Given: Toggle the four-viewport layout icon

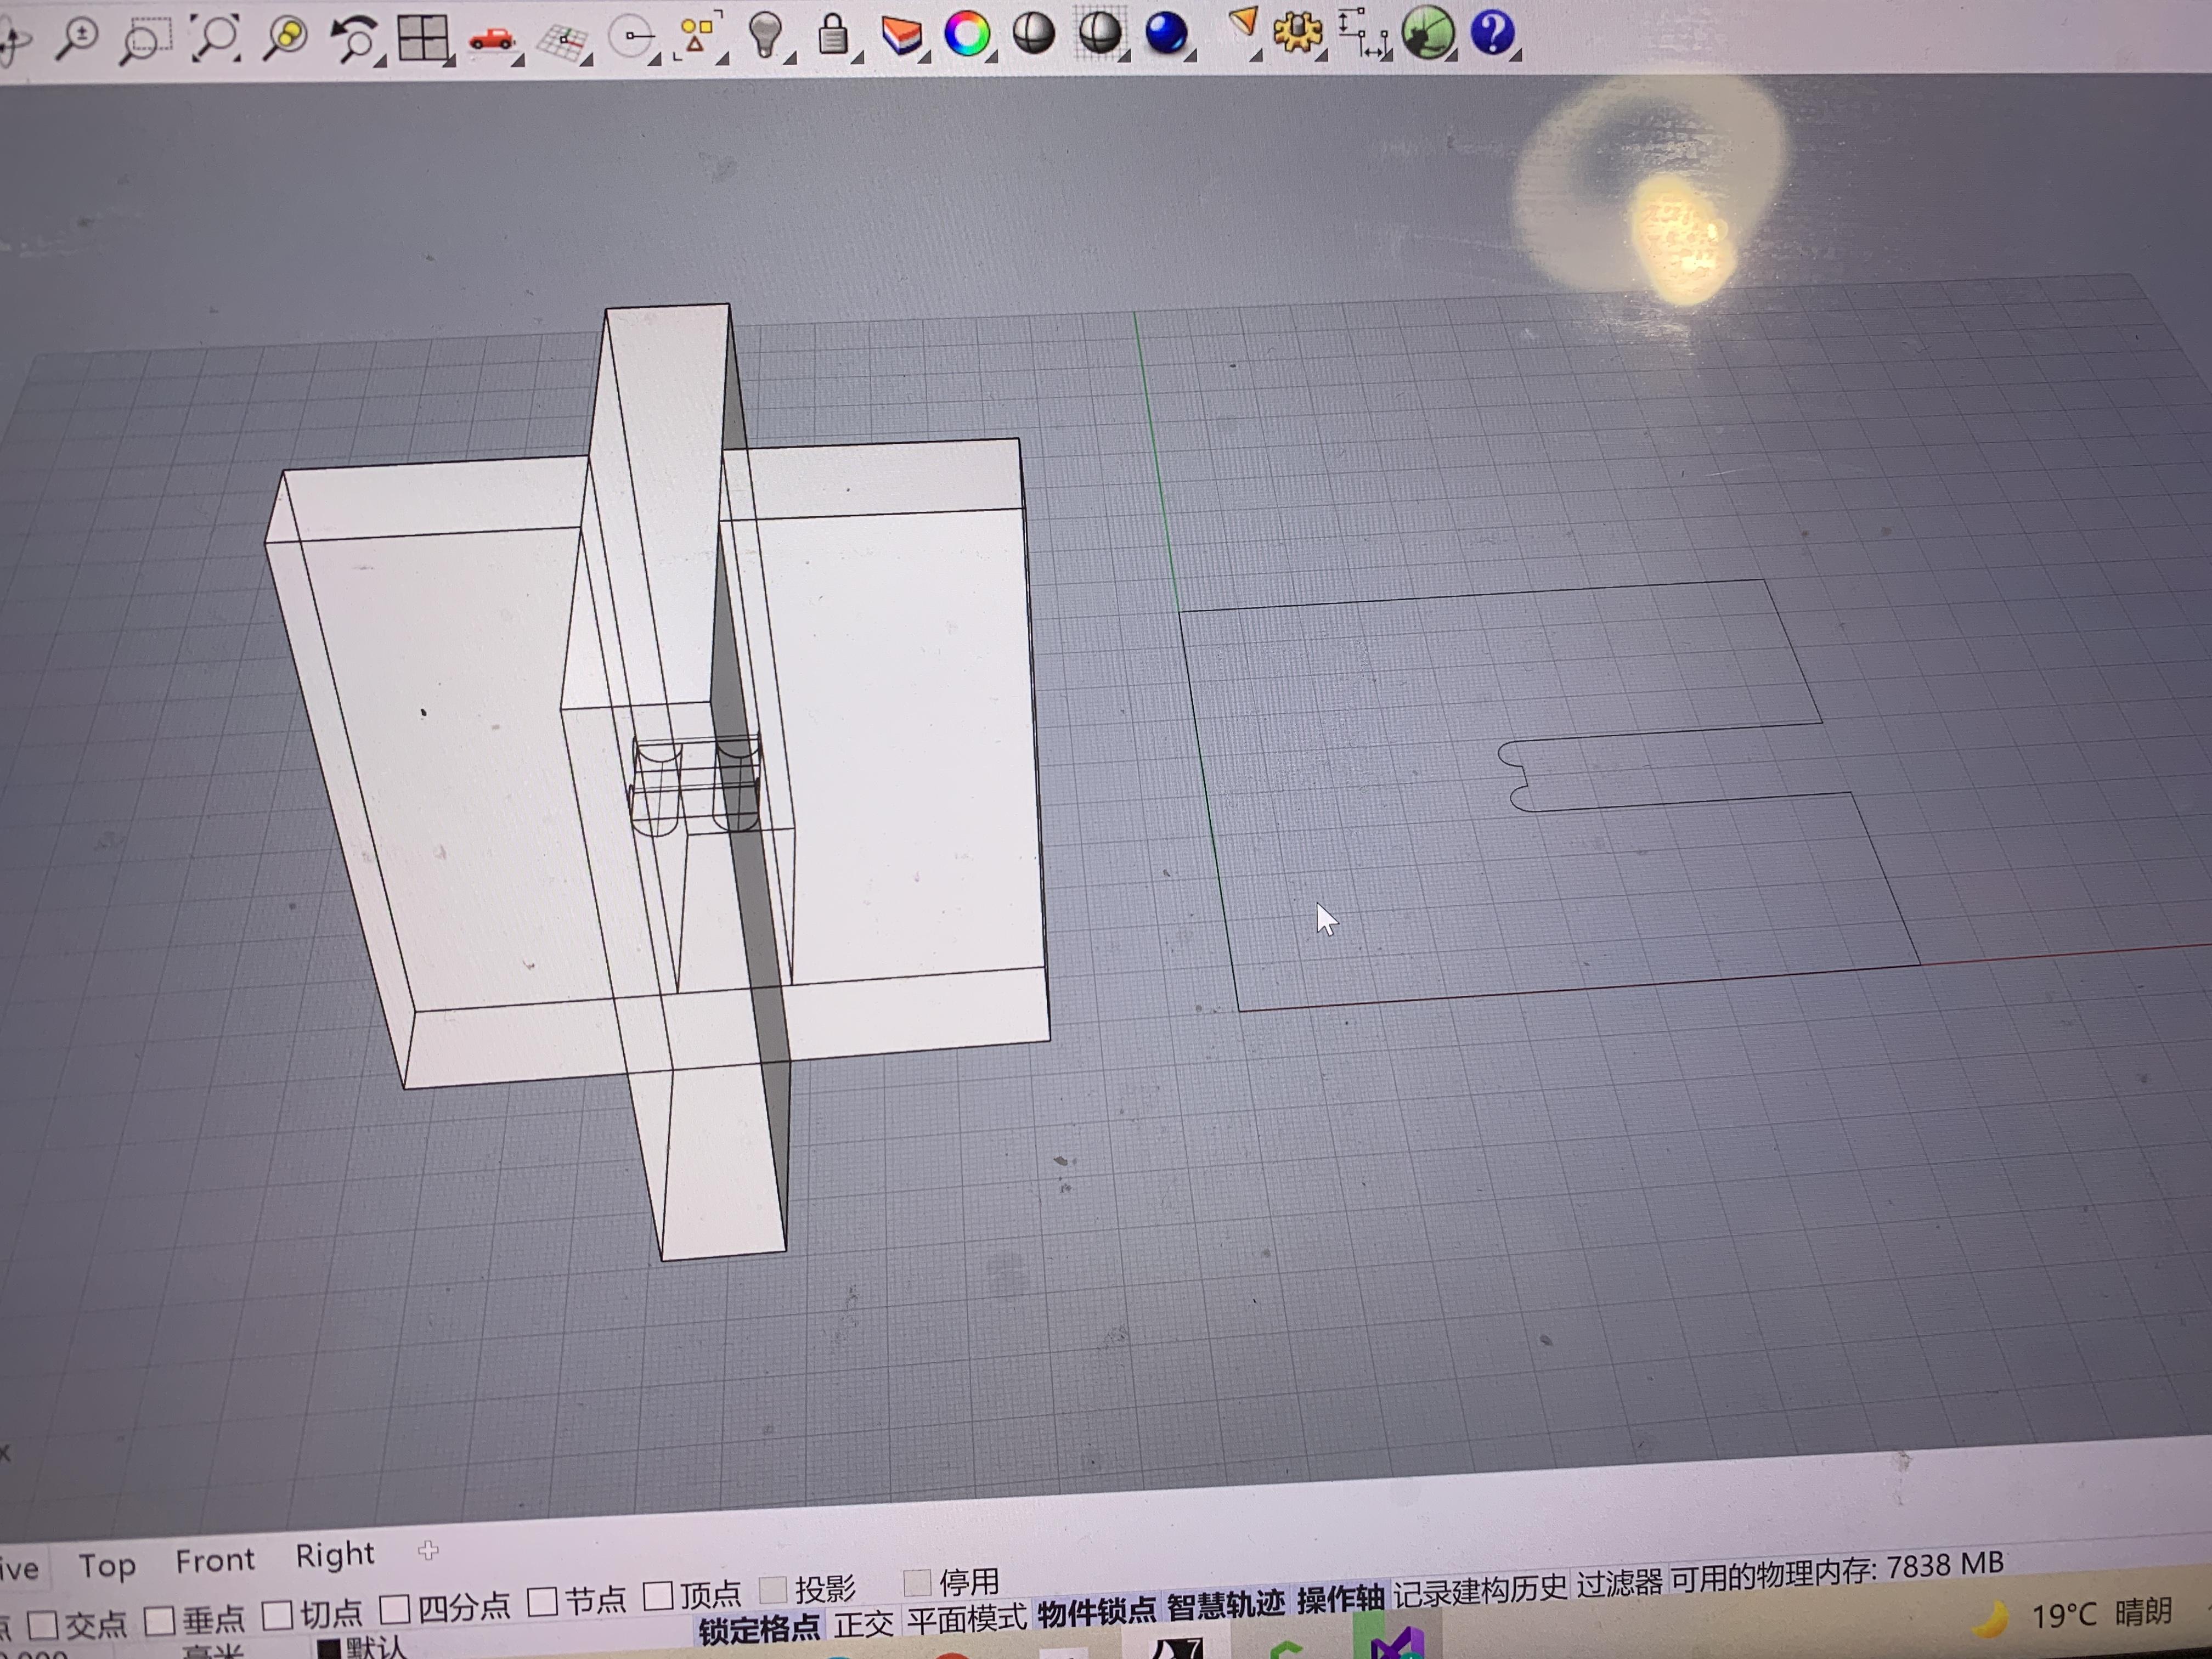Looking at the screenshot, I should (422, 38).
